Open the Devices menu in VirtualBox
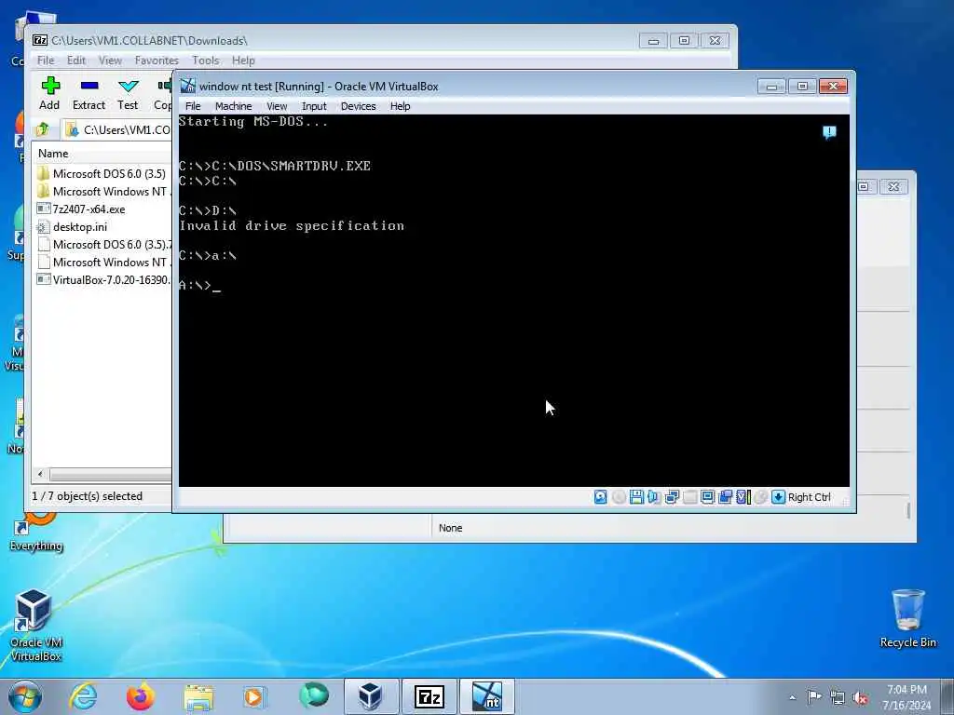 coord(359,106)
